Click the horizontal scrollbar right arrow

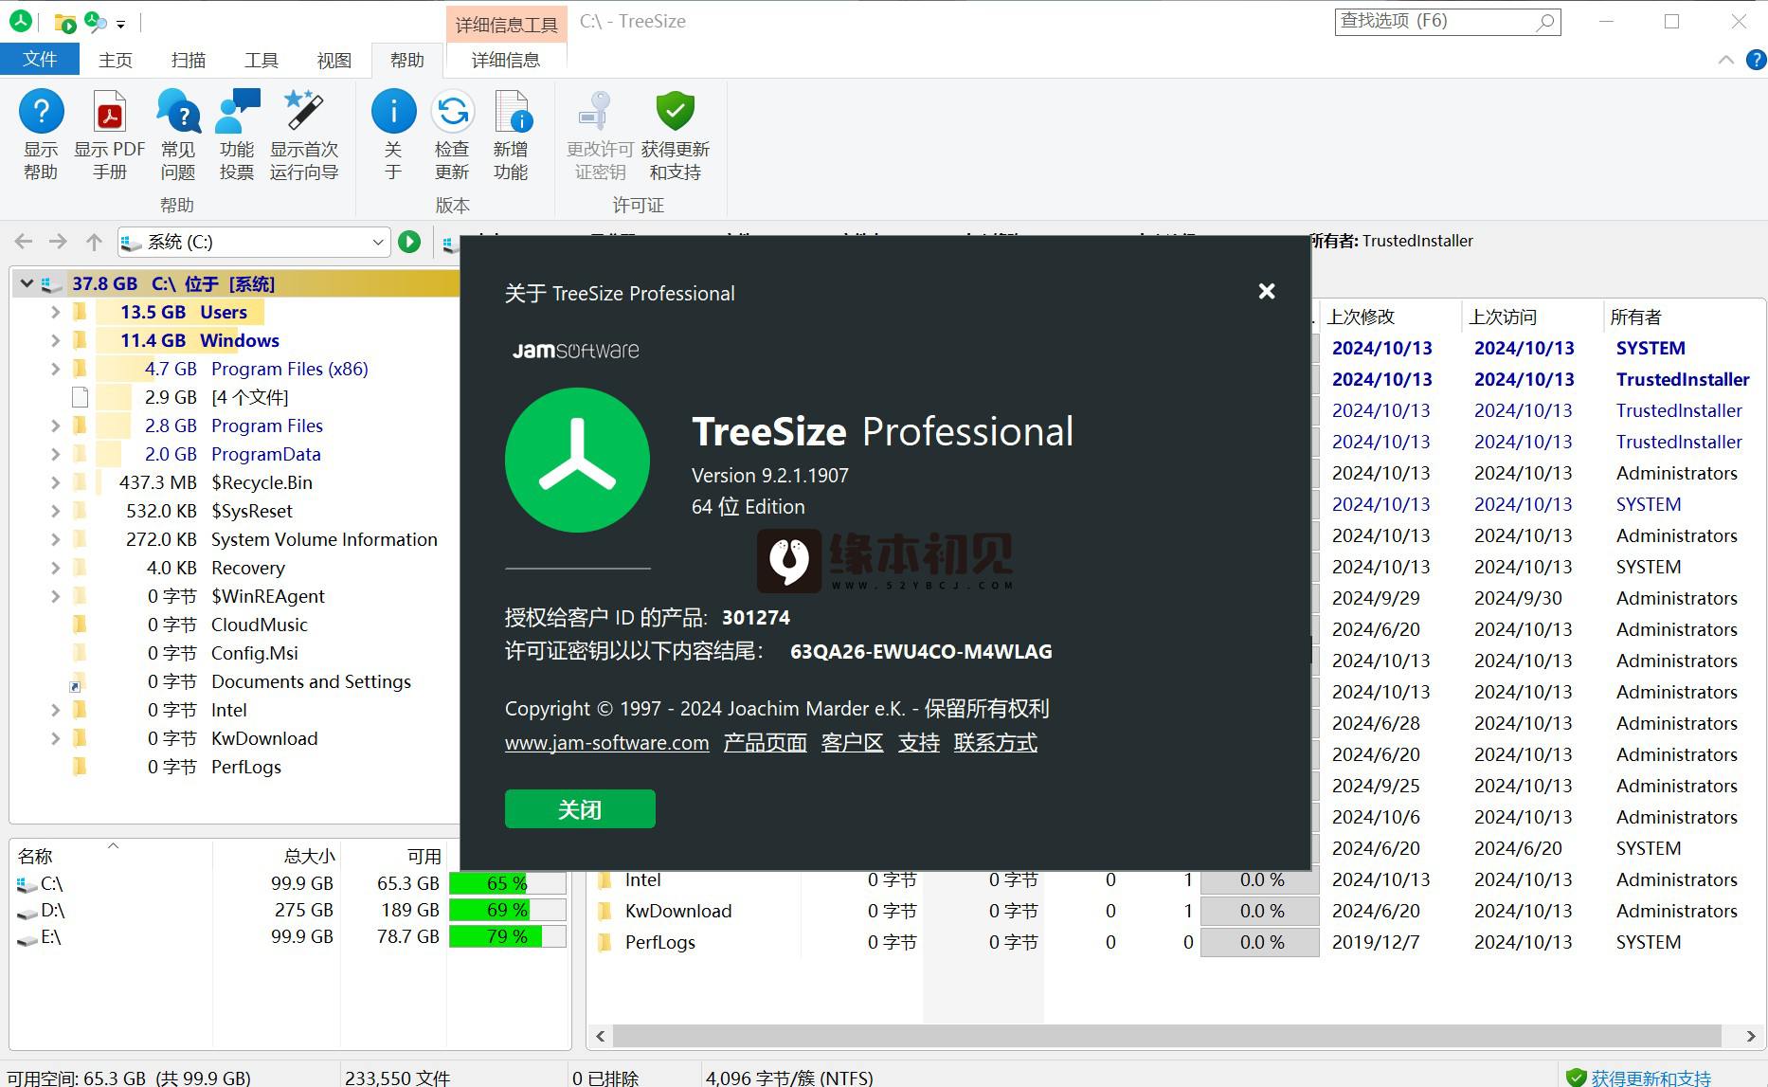tap(1751, 1036)
